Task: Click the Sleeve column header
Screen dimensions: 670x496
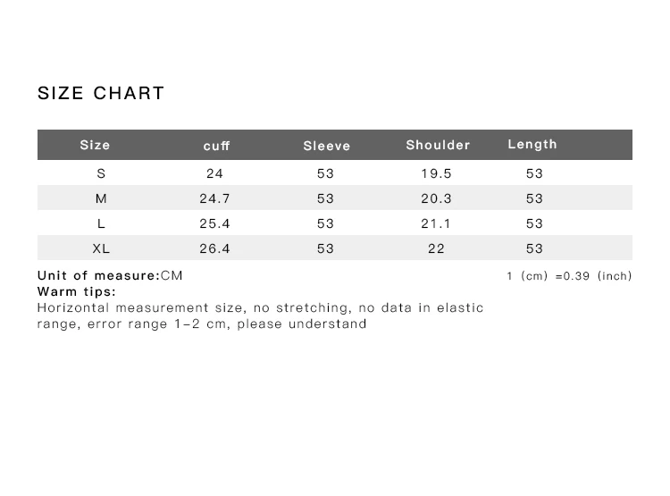Action: pos(326,146)
